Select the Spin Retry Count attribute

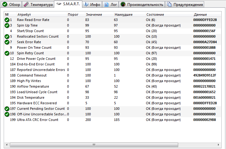[x=30, y=53]
